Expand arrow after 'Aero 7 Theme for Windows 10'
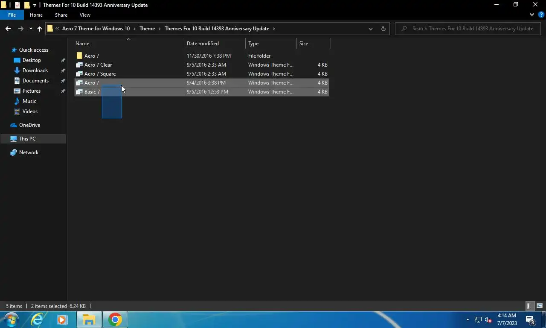Viewport: 546px width, 328px height. [134, 29]
